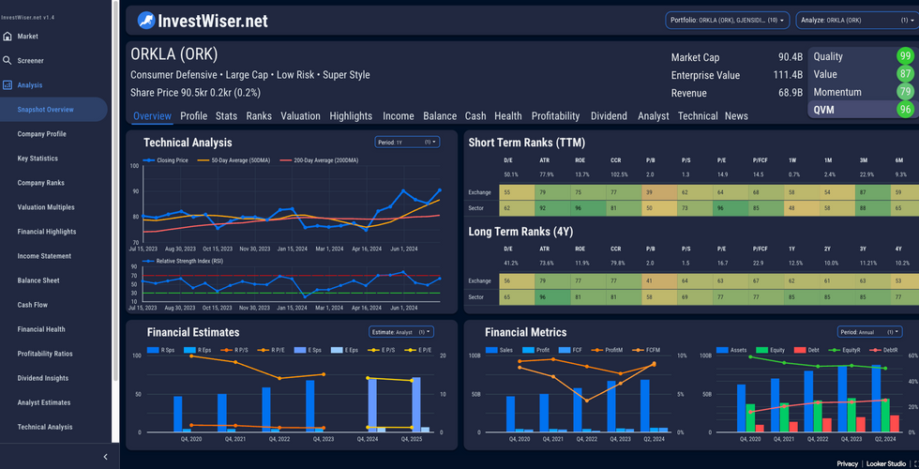Viewport: 919px width, 469px height.
Task: Open the Analyze ORKLA dropdown
Action: pyautogui.click(x=857, y=20)
